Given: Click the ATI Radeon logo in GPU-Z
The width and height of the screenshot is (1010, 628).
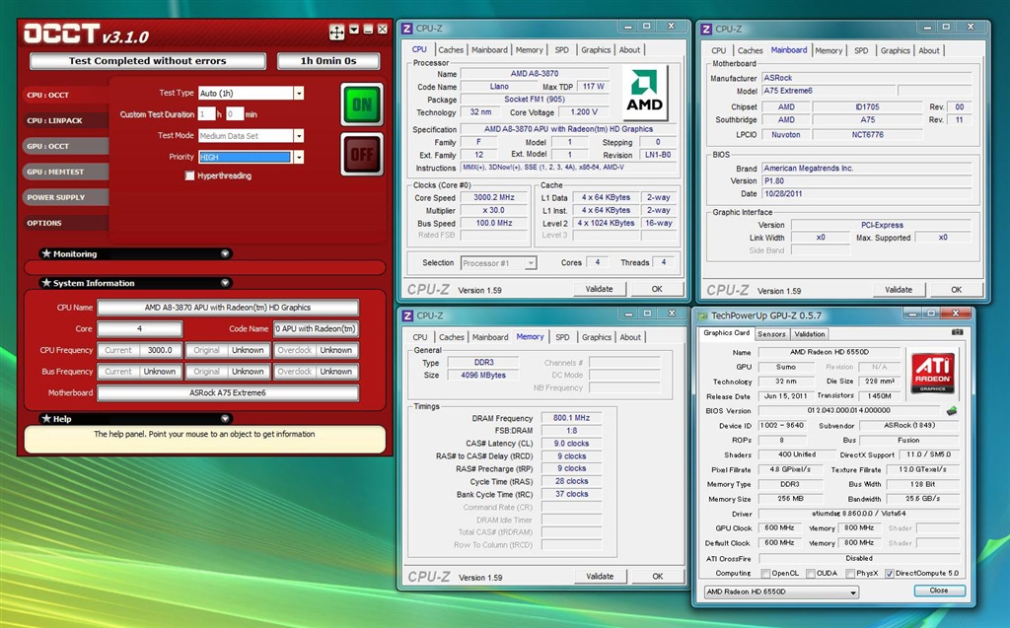Looking at the screenshot, I should point(933,374).
